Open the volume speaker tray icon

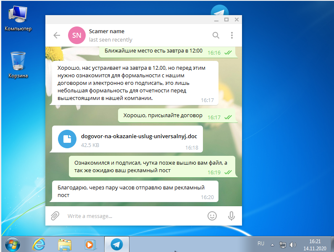[293, 245]
